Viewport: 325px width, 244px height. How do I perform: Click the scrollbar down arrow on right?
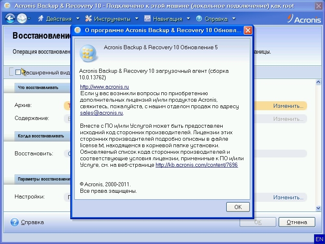tap(318, 208)
